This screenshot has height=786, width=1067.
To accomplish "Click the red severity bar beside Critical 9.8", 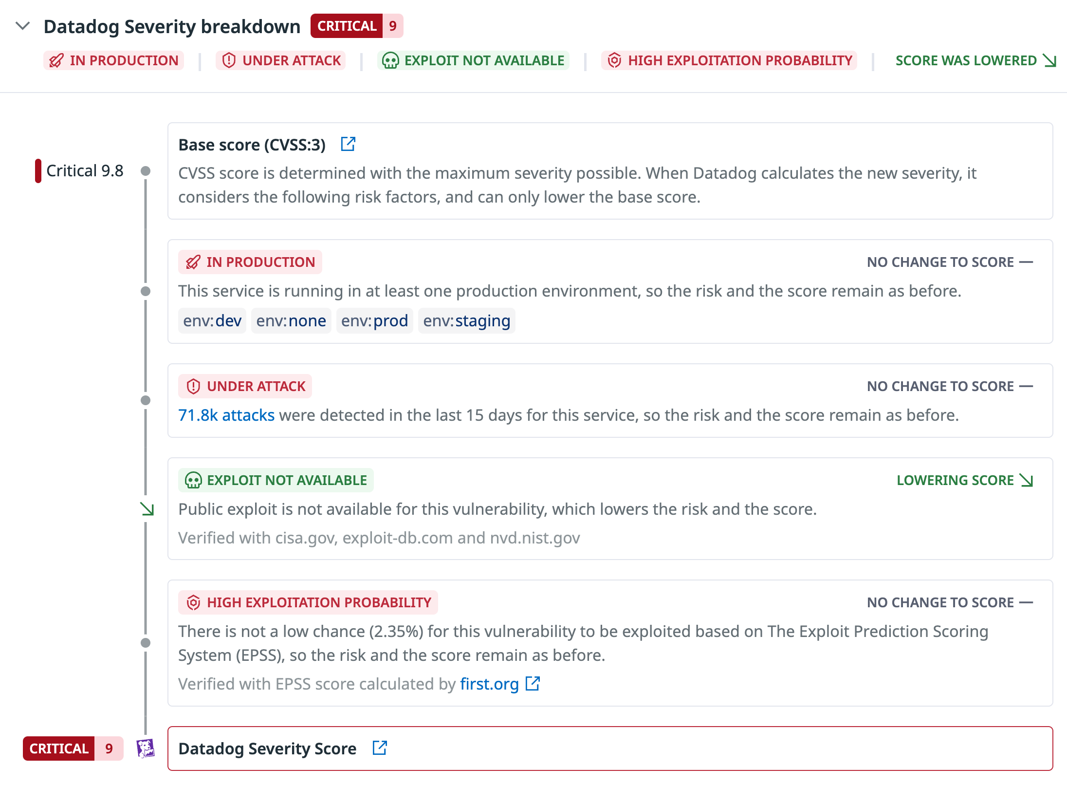I will coord(38,171).
